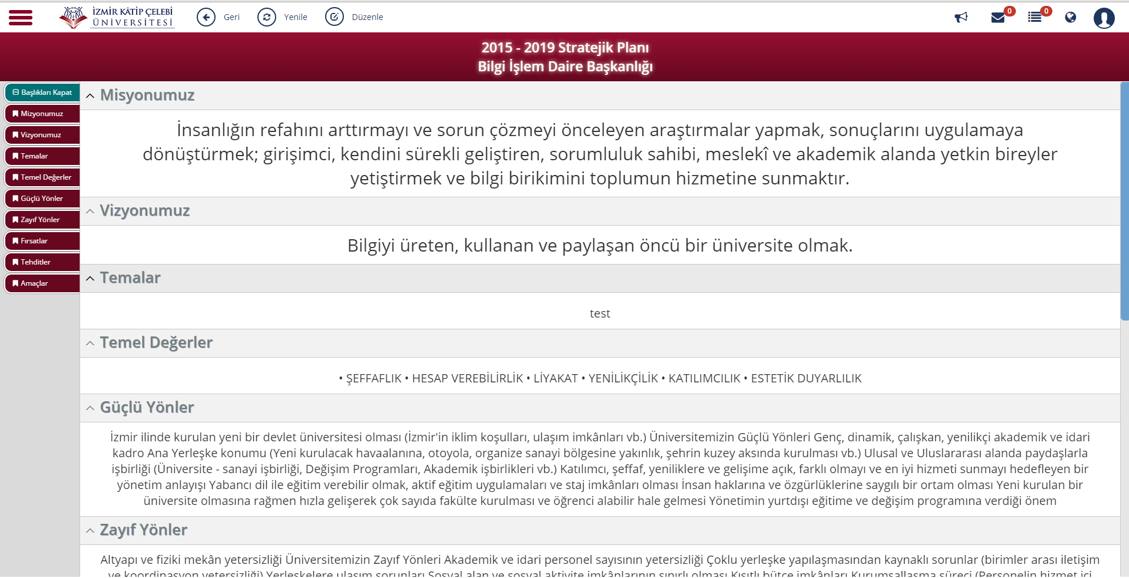This screenshot has width=1129, height=578.
Task: Click the Zayıf Yönler heading text
Action: [144, 530]
